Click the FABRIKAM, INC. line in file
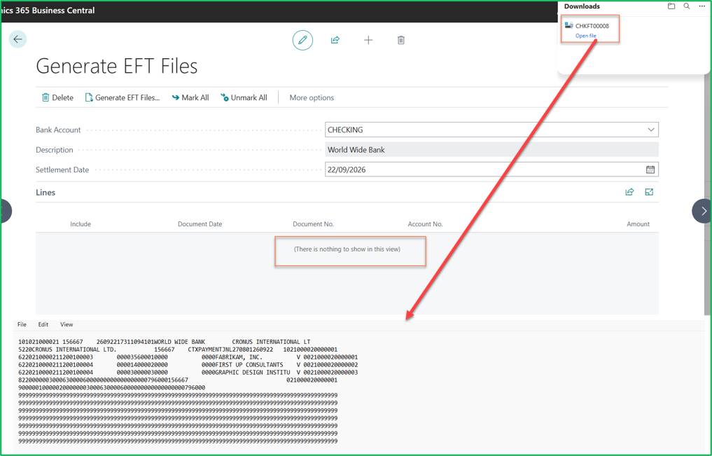The height and width of the screenshot is (456, 712). pyautogui.click(x=188, y=357)
